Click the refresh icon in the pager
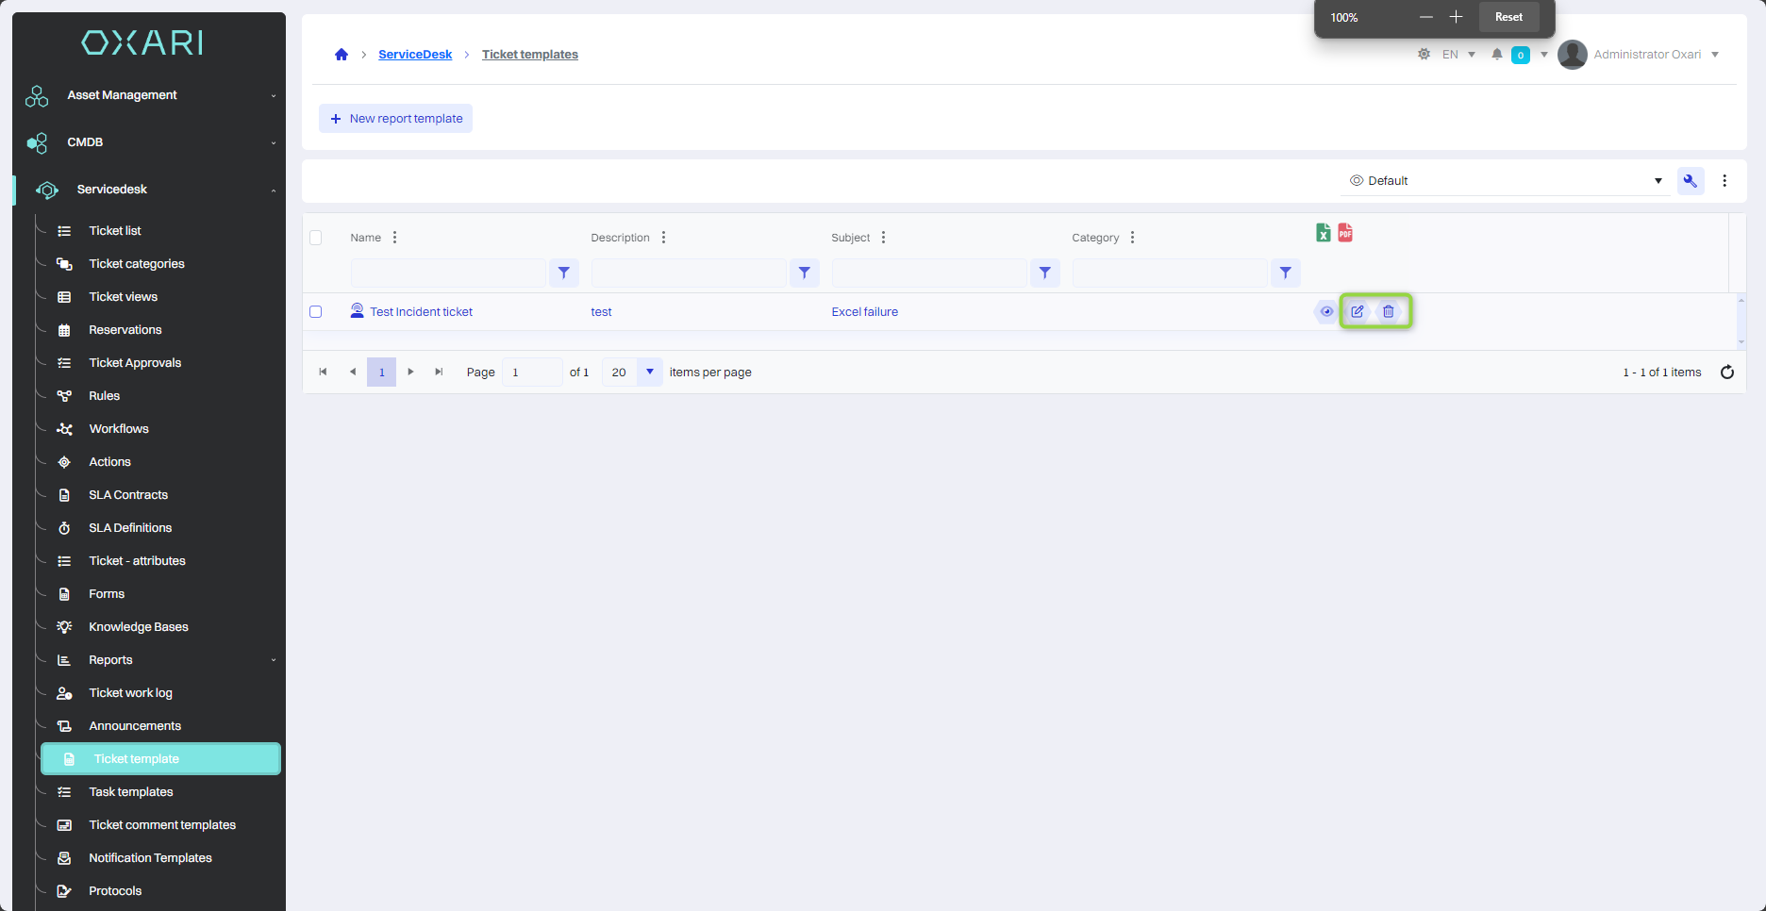 1726,373
